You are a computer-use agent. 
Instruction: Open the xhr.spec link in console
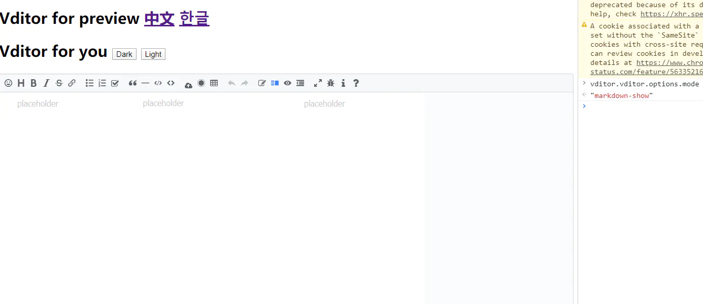672,14
